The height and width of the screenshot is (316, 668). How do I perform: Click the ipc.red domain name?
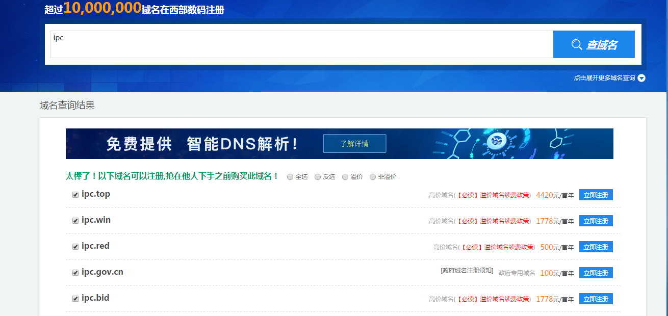point(95,246)
